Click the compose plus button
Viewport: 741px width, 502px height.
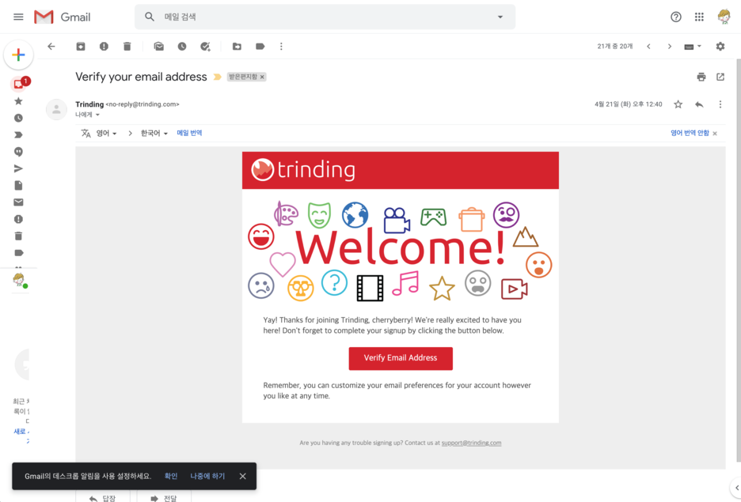coord(18,55)
